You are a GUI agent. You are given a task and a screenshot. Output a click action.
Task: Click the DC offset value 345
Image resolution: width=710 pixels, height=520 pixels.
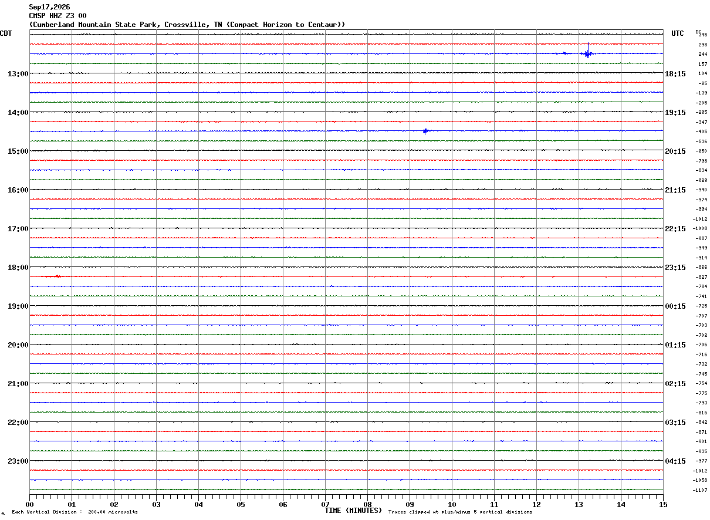702,35
